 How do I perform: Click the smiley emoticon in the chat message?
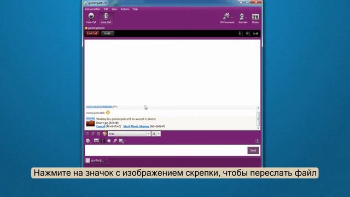(108, 113)
